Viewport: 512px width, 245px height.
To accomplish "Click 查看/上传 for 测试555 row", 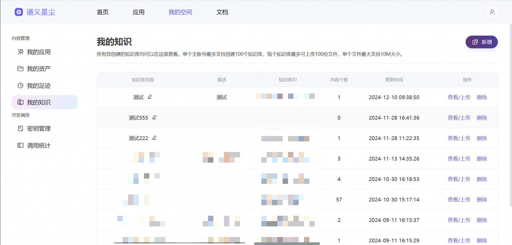I will (459, 118).
